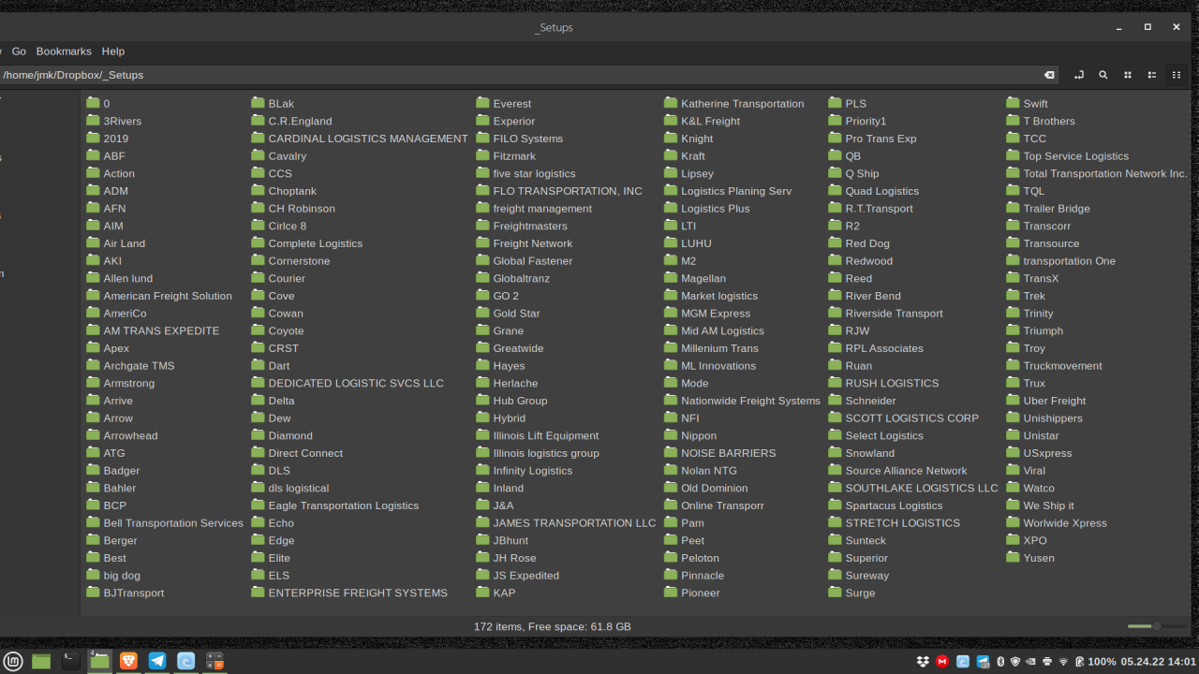Open the Bookmarks menu
Viewport: 1199px width, 674px height.
pyautogui.click(x=64, y=51)
